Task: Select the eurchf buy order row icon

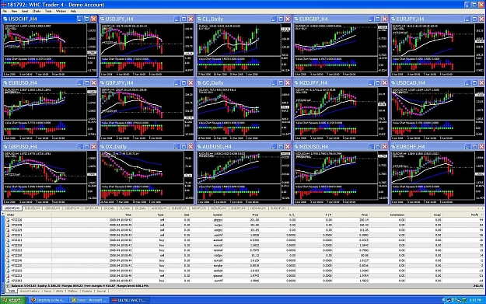Action: 8,281
